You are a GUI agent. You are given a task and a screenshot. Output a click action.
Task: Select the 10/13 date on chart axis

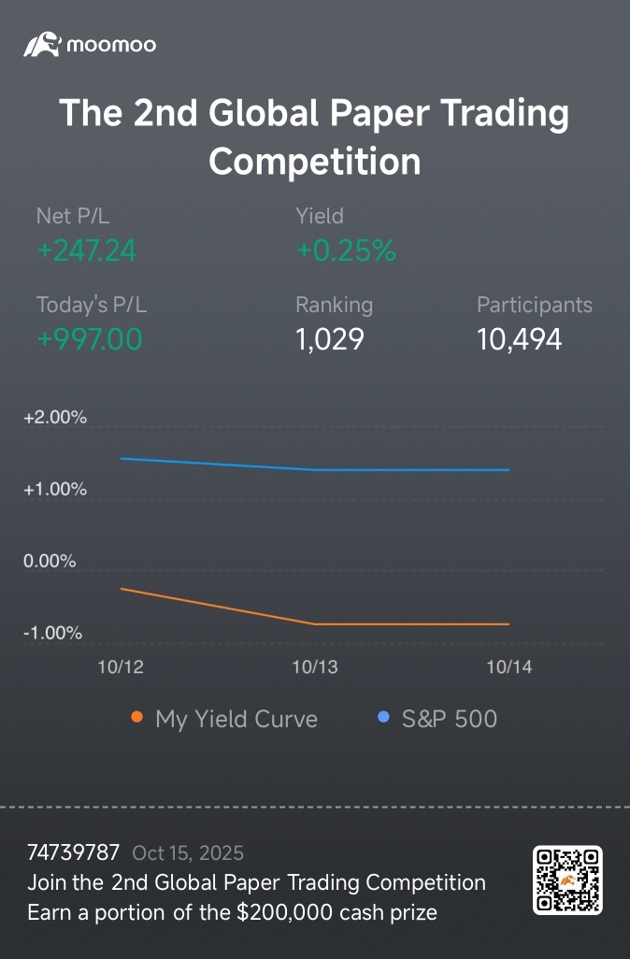(x=314, y=666)
